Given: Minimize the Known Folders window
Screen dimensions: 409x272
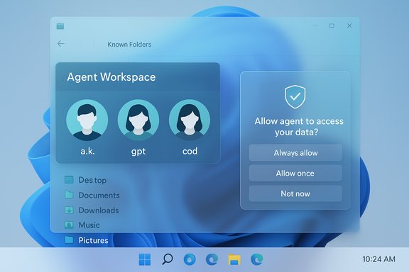Looking at the screenshot, I should 315,25.
